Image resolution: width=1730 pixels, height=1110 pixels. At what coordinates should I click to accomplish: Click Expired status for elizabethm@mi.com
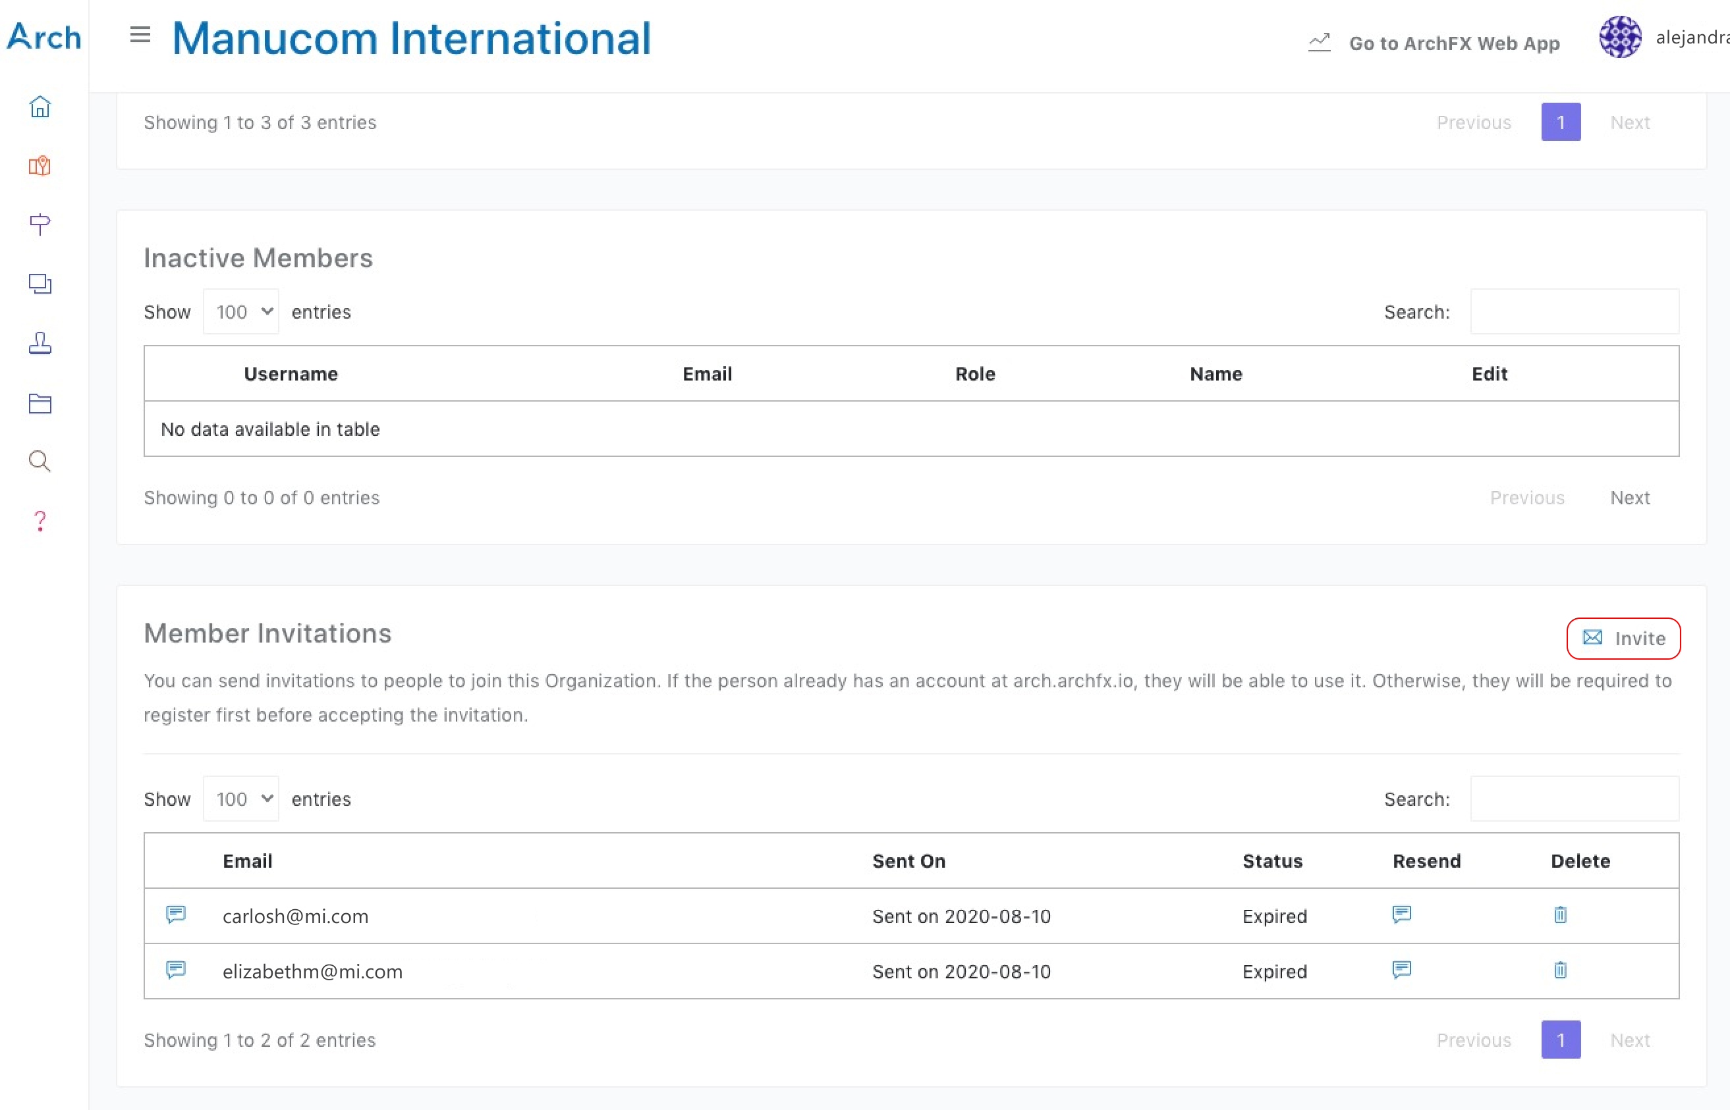(1274, 971)
